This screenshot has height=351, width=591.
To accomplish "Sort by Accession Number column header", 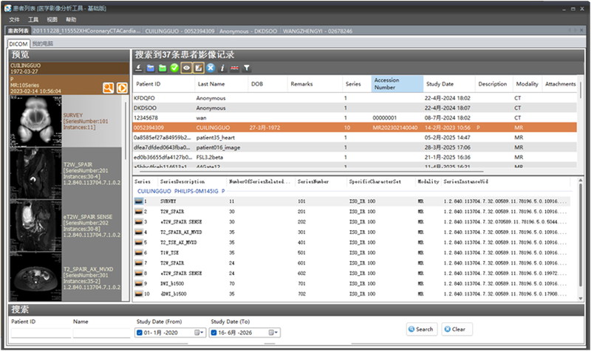I will pos(397,84).
